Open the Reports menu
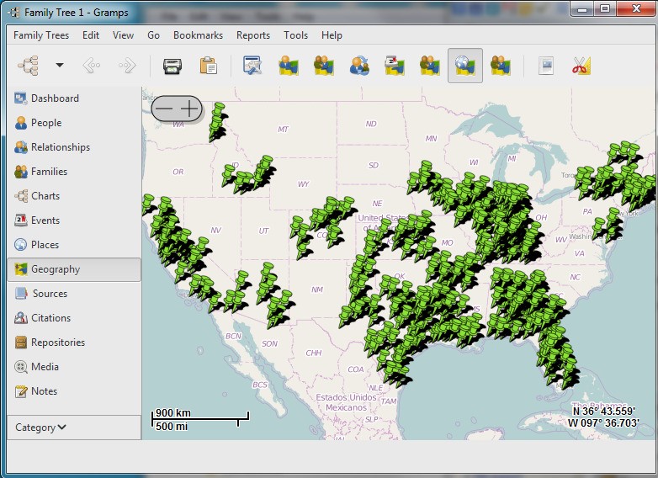Viewport: 658px width, 478px height. (252, 35)
